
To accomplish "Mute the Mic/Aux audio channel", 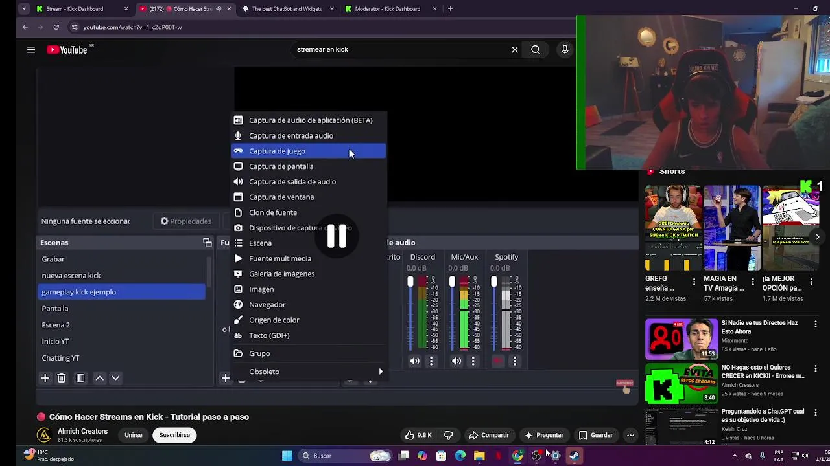I will click(x=456, y=361).
